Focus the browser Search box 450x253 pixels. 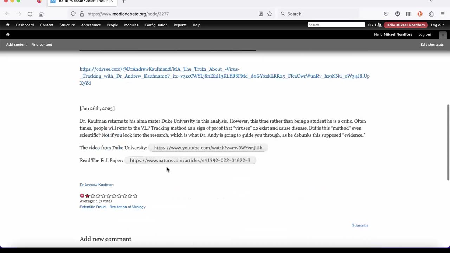pyautogui.click(x=318, y=14)
